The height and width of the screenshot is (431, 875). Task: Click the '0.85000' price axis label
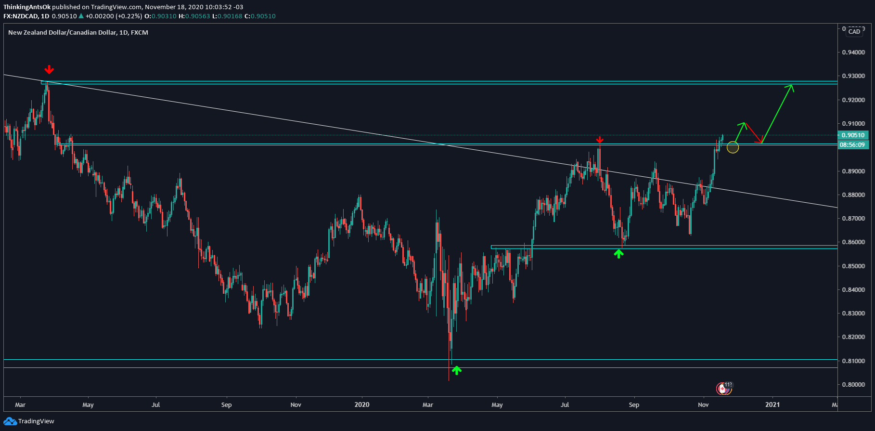pyautogui.click(x=853, y=266)
